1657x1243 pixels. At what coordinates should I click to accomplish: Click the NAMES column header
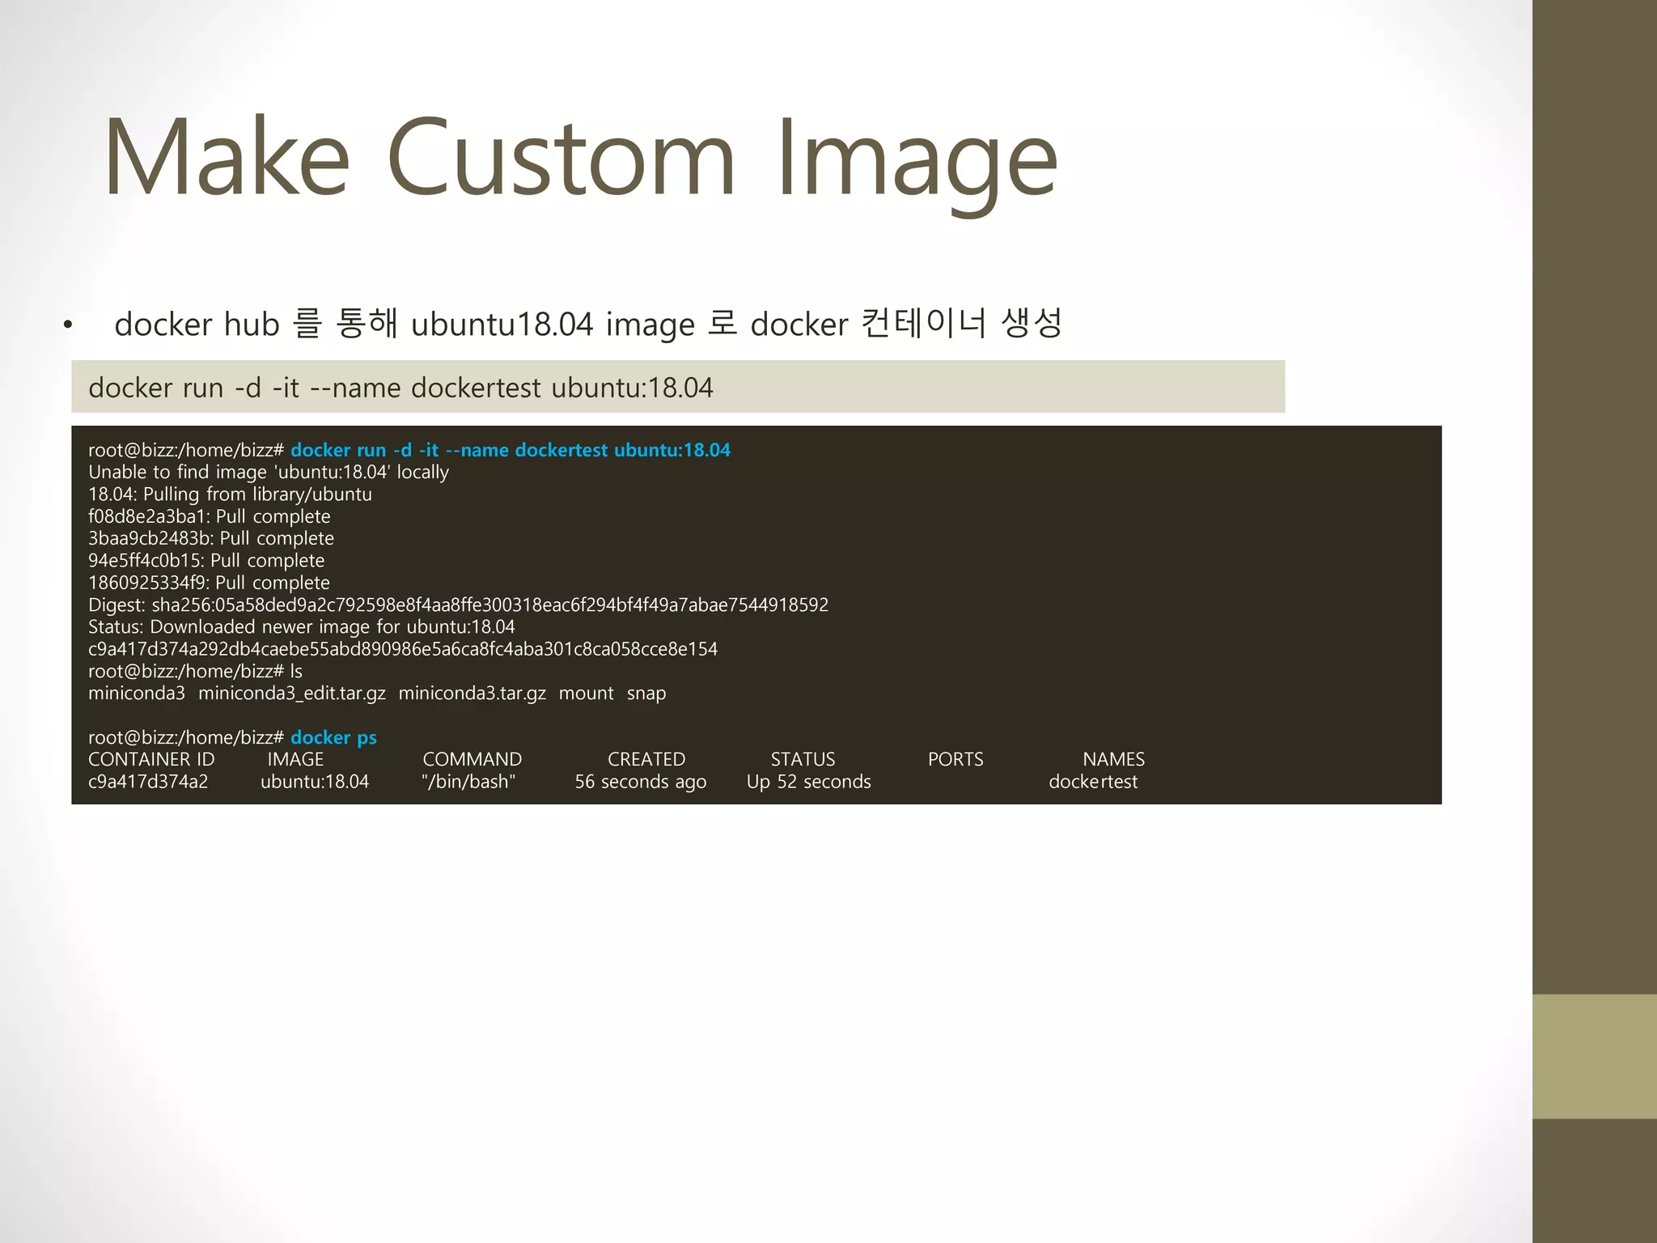1113,759
